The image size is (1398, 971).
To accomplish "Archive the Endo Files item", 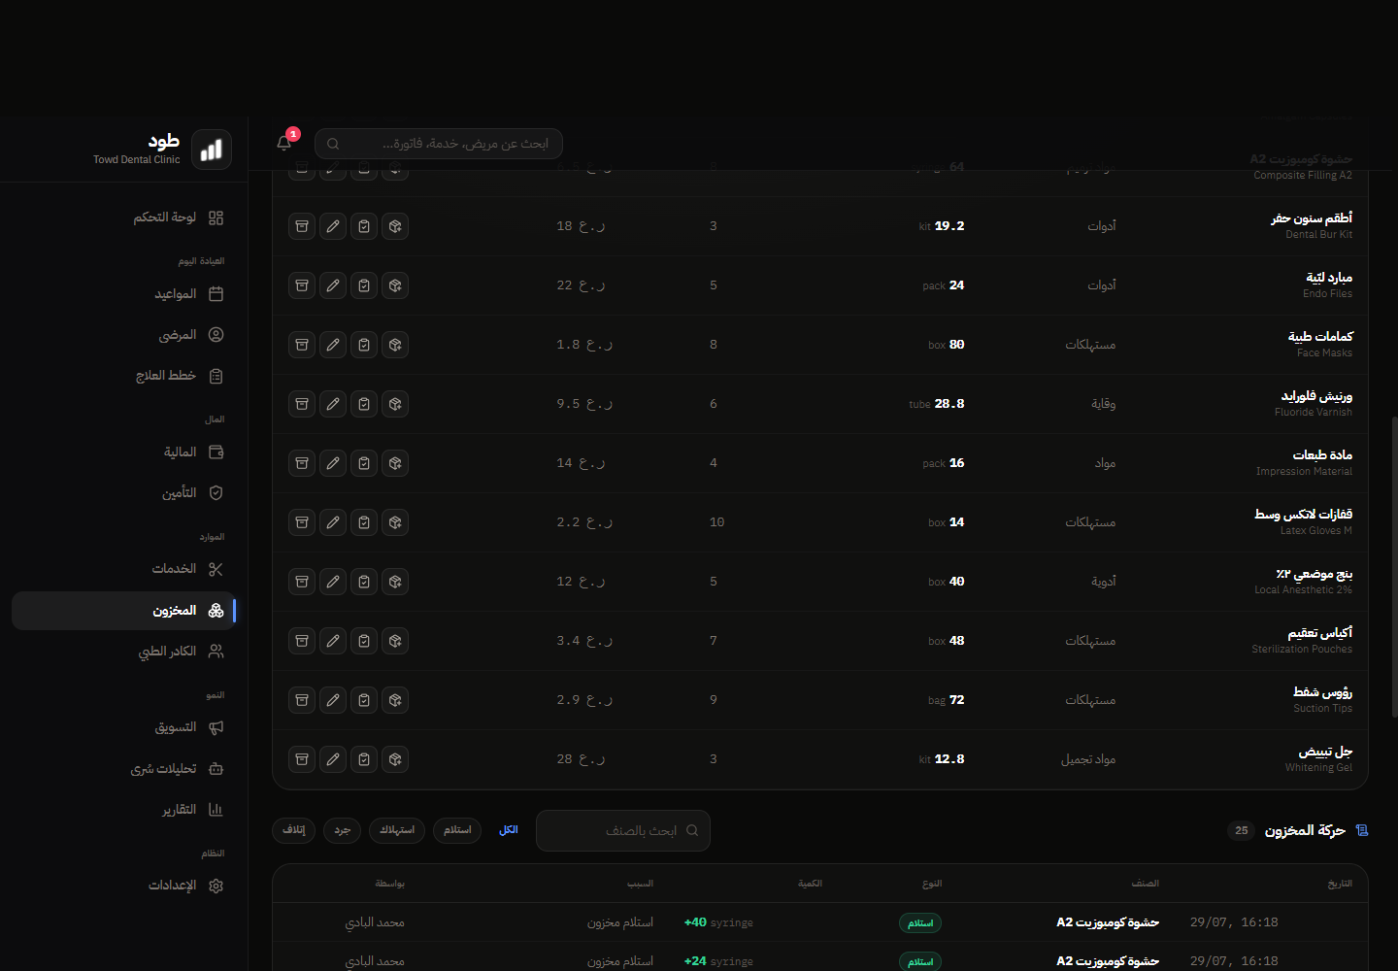I will click(x=302, y=285).
